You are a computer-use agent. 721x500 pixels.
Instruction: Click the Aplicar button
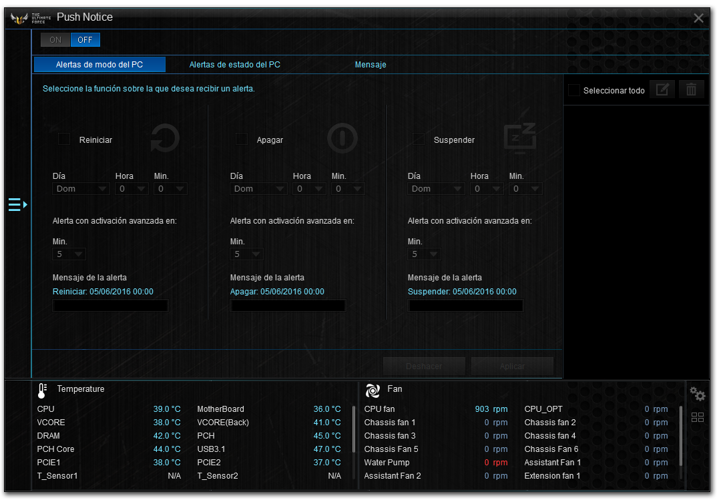[x=512, y=366]
